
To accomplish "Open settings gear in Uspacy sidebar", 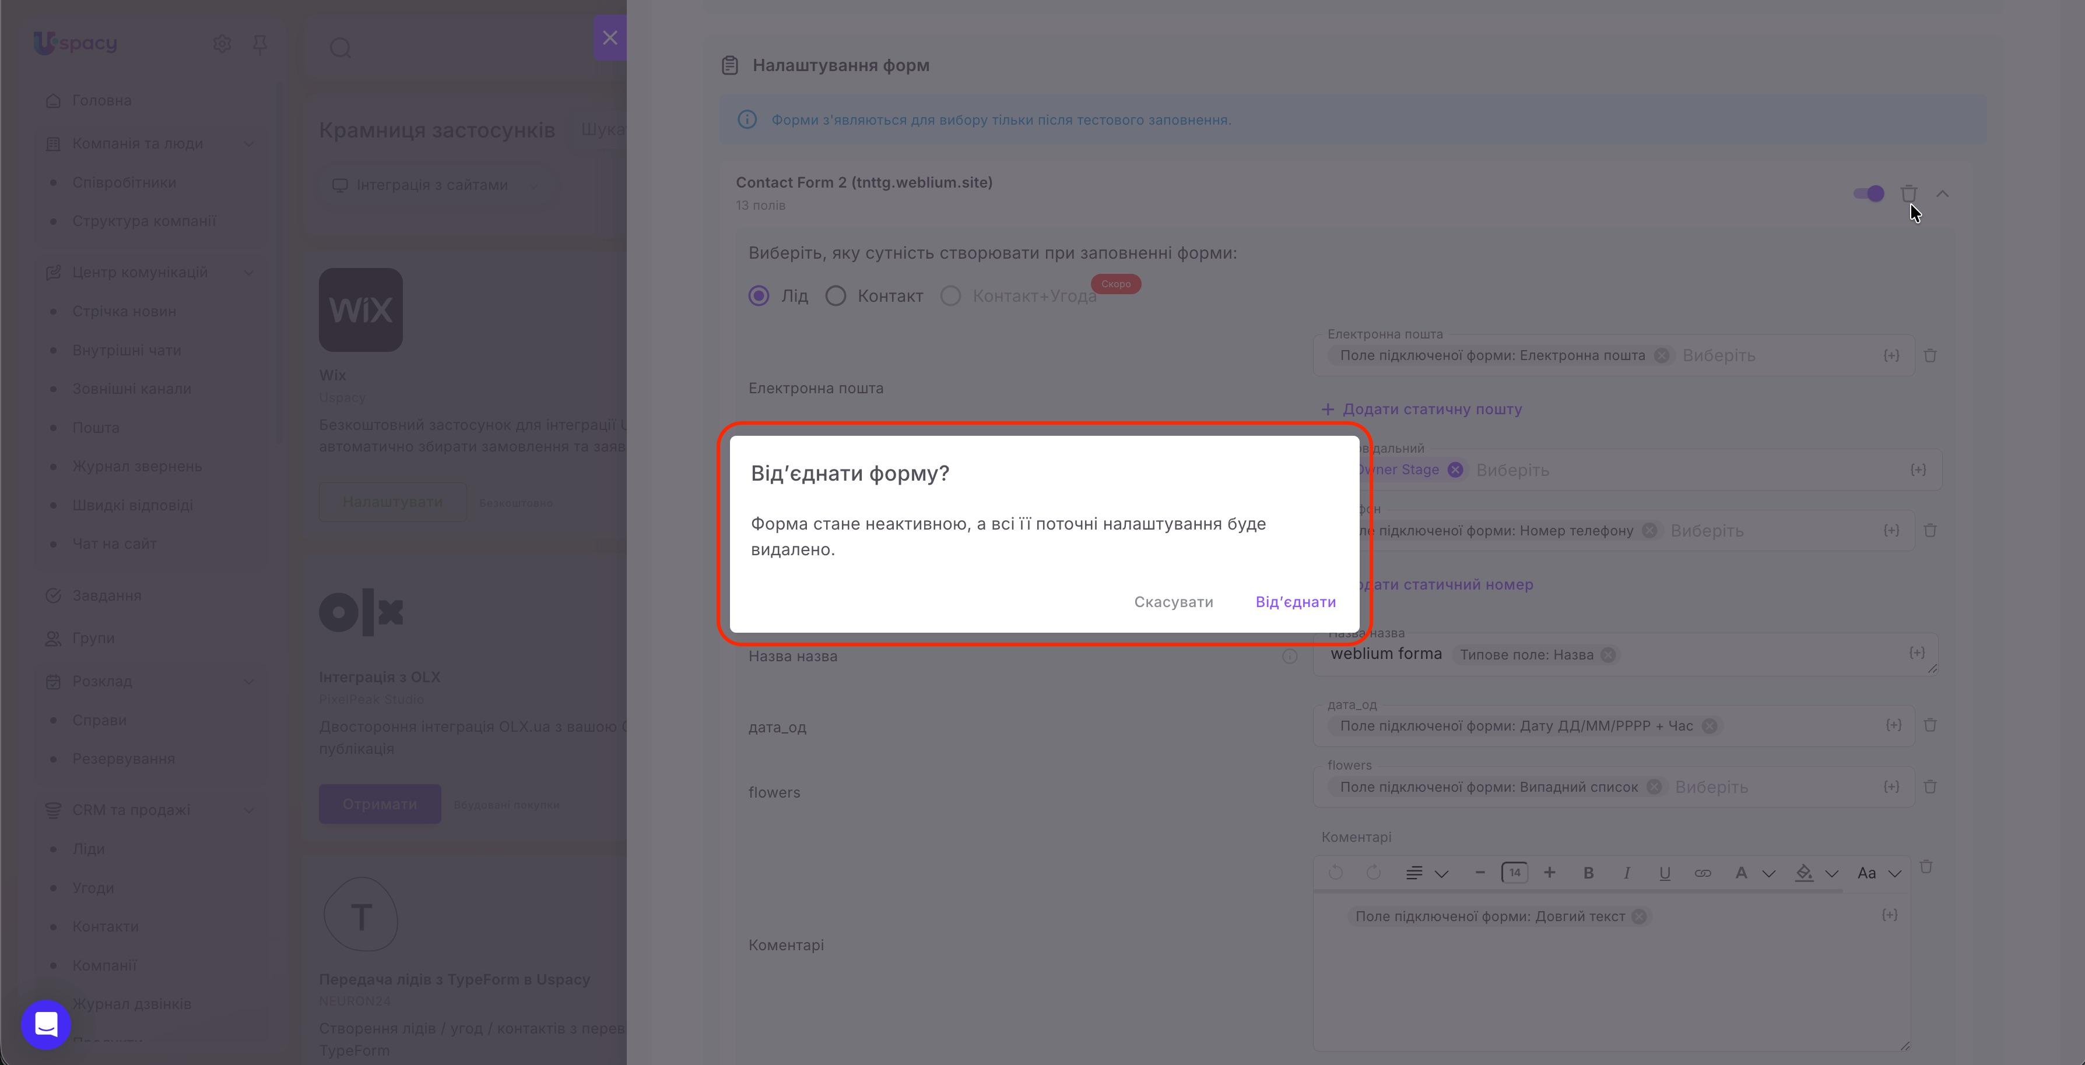I will (222, 44).
